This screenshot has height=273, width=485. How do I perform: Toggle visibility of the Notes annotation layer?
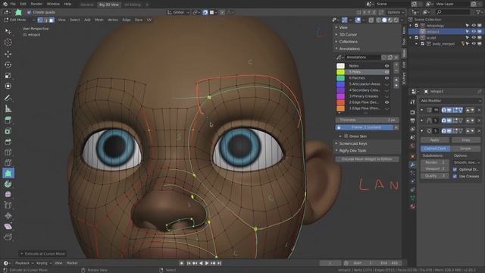point(386,66)
